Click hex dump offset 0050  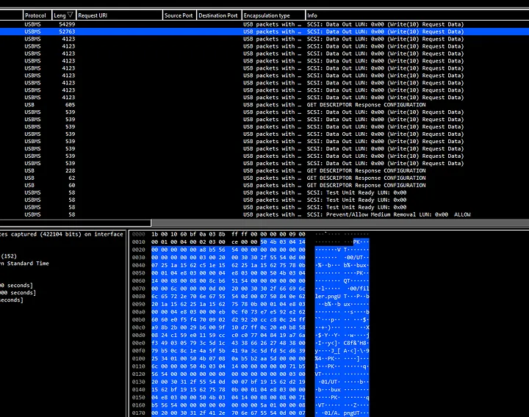[x=138, y=273]
